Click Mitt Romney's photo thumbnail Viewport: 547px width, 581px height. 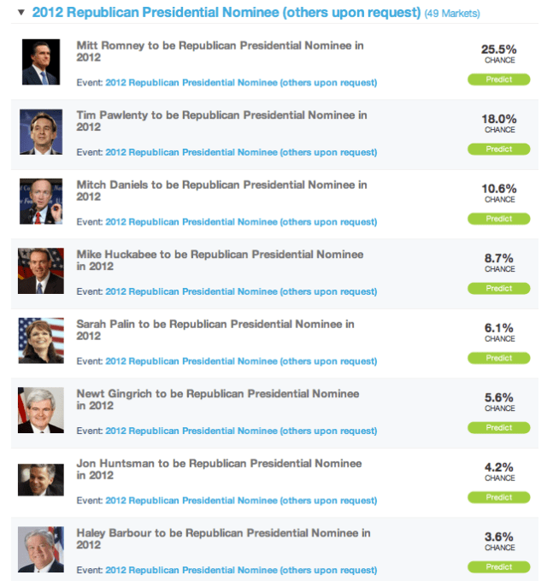(x=41, y=62)
